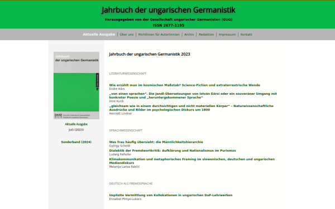The height and width of the screenshot is (209, 335).
Task: Open the Kontakt menu item
Action: point(246,35)
